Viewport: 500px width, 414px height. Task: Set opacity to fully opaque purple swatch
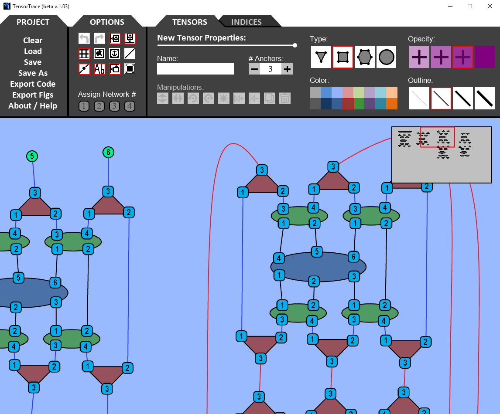point(484,57)
